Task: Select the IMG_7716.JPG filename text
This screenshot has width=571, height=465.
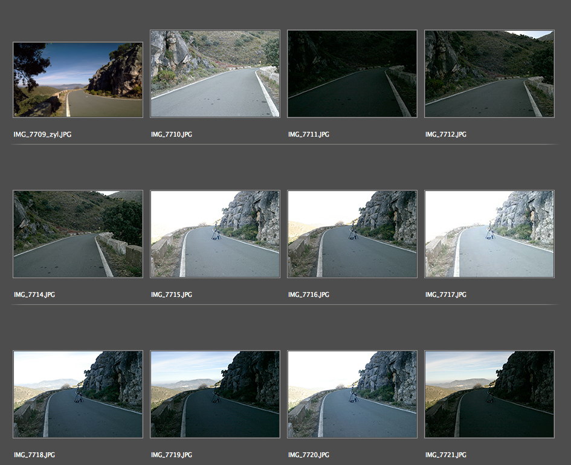Action: 309,294
